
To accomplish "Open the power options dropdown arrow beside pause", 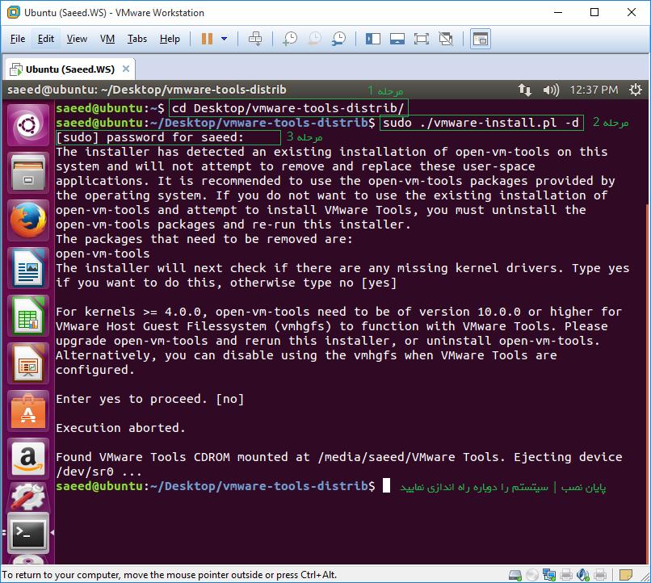I will tap(225, 39).
